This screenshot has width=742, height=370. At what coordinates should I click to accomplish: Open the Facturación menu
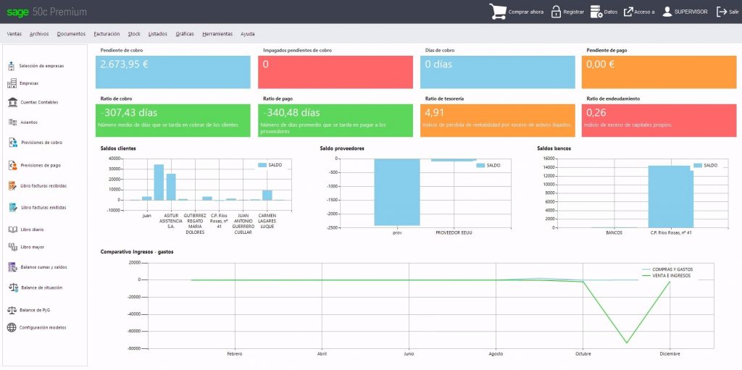pyautogui.click(x=107, y=34)
